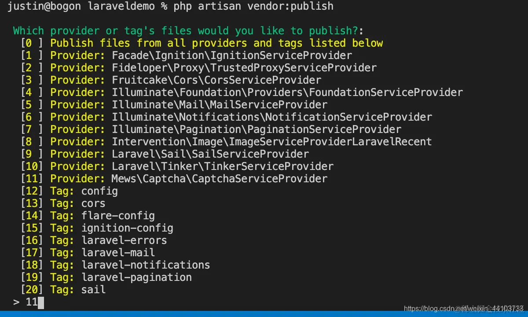The height and width of the screenshot is (317, 528).
Task: Select the FoundationServiceProvider line
Action: click(242, 92)
